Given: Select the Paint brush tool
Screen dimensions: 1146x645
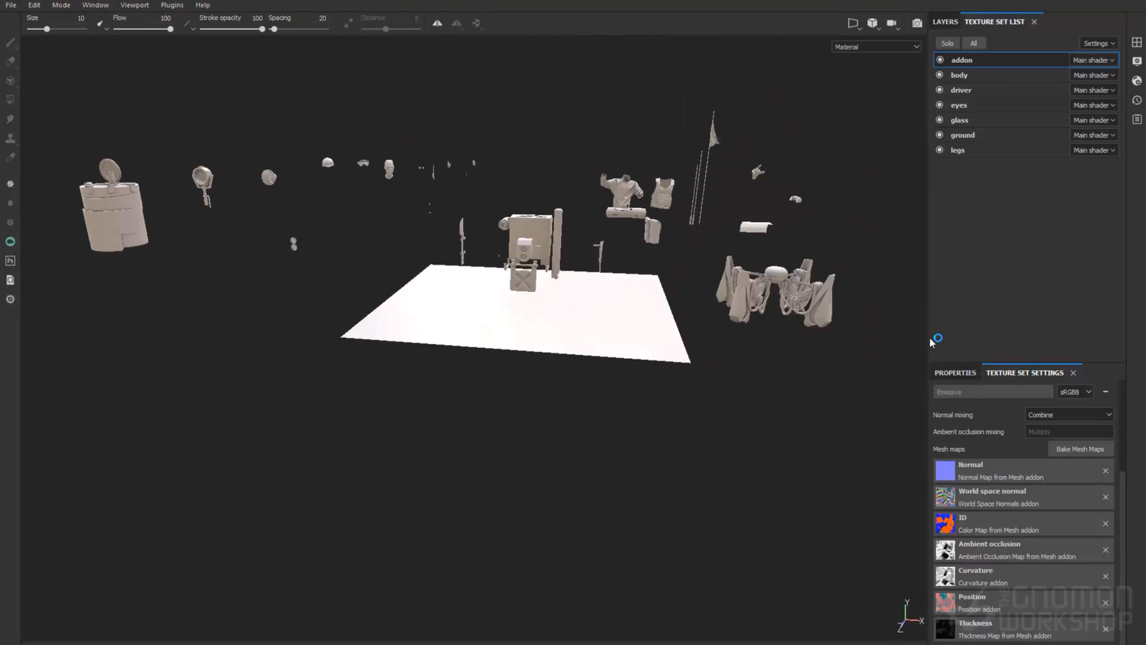Looking at the screenshot, I should [10, 43].
